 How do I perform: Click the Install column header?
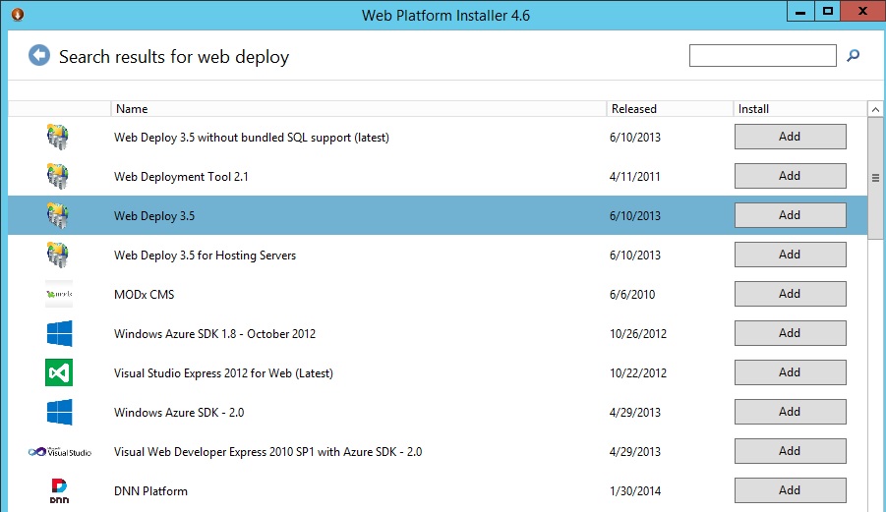[x=799, y=109]
